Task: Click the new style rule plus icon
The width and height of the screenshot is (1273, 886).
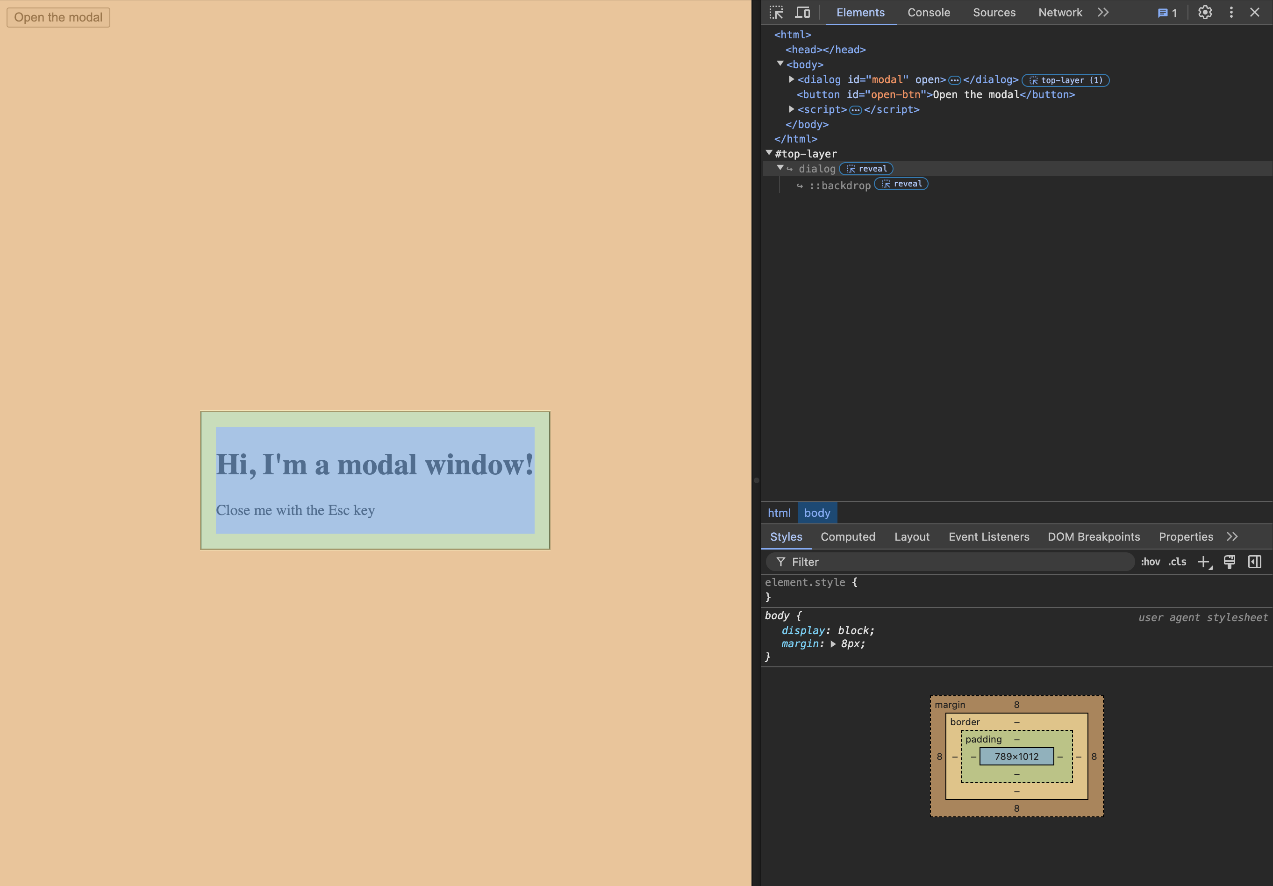Action: 1203,562
